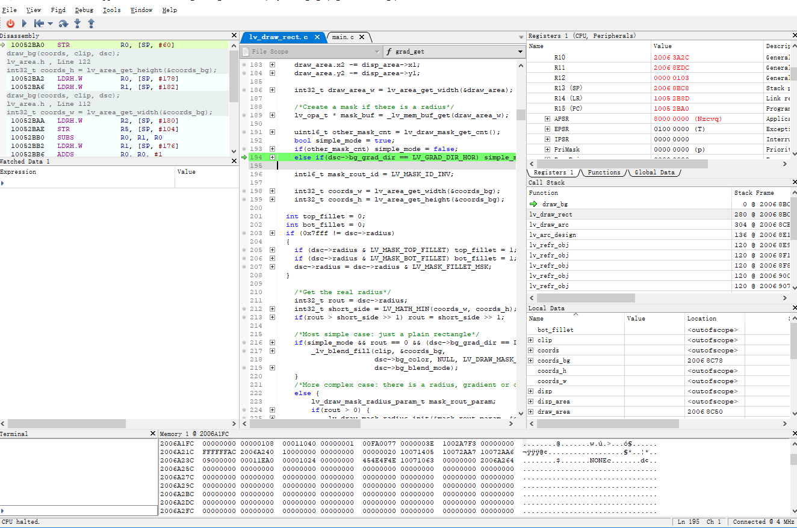Click the red power stop-debug icon
The height and width of the screenshot is (528, 797).
pyautogui.click(x=10, y=23)
